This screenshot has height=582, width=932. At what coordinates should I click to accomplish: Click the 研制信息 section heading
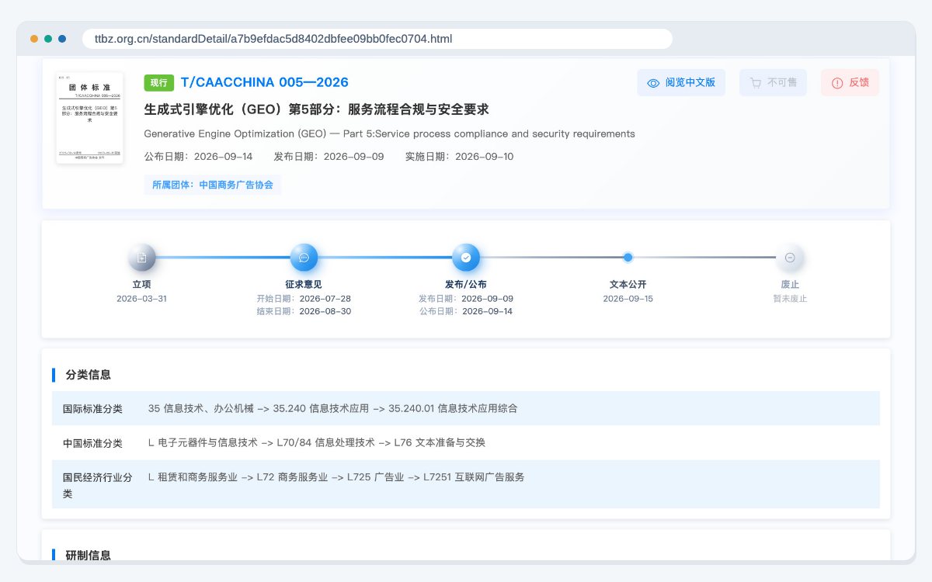pyautogui.click(x=89, y=555)
